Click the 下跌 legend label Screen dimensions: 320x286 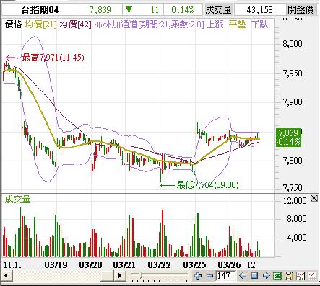pyautogui.click(x=260, y=24)
